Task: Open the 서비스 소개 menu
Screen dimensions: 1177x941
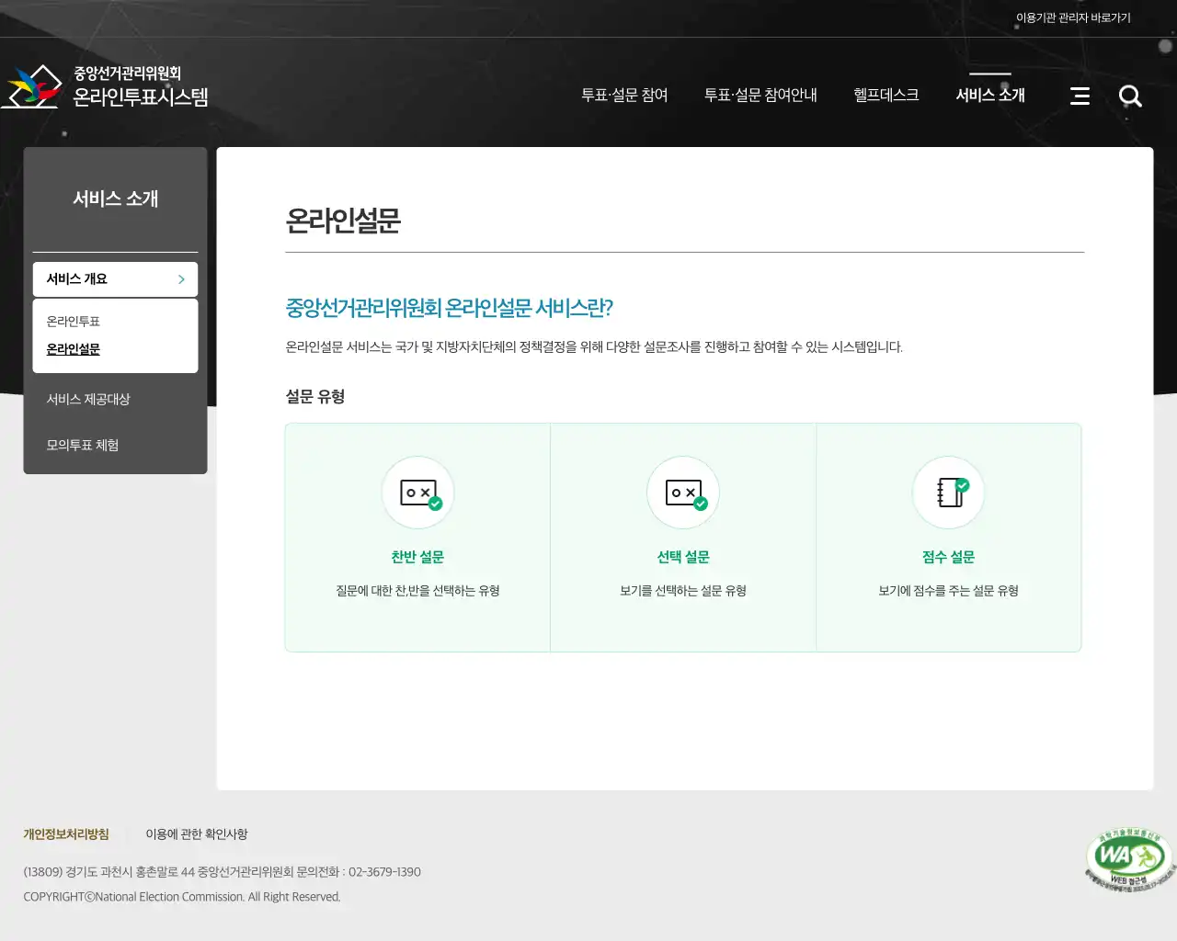Action: pos(989,95)
